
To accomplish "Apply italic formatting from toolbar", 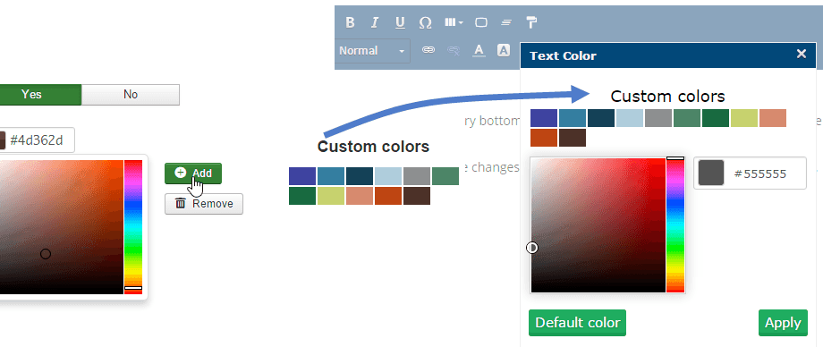I will (x=374, y=22).
